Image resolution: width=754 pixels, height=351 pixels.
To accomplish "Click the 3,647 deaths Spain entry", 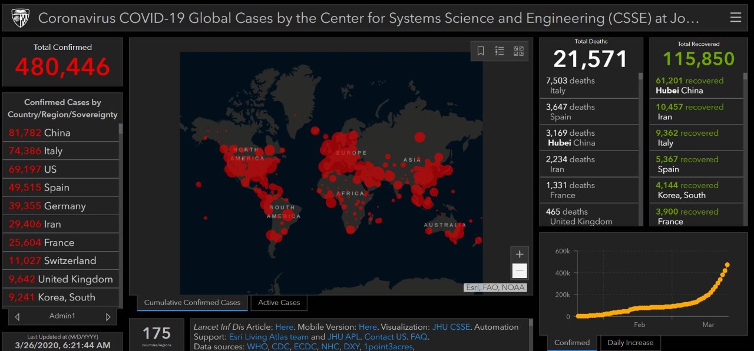I will click(x=589, y=112).
